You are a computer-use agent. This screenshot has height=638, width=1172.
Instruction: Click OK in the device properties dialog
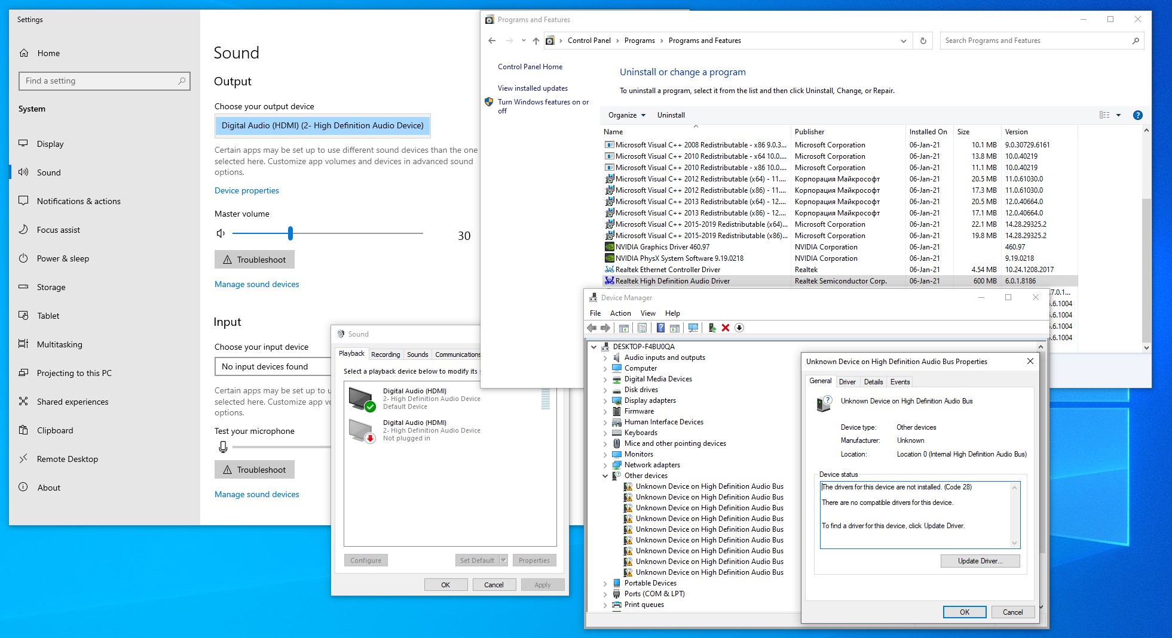pos(965,612)
